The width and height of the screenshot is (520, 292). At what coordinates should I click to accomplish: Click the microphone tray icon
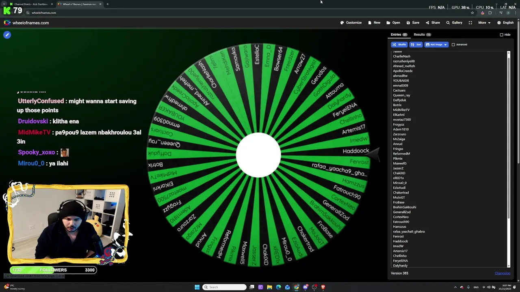[x=468, y=287]
